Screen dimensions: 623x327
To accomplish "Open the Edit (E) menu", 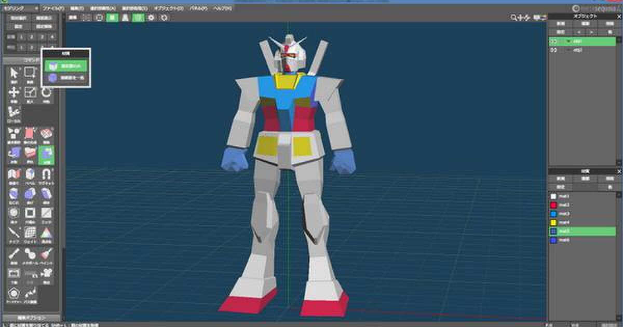I will (x=77, y=8).
